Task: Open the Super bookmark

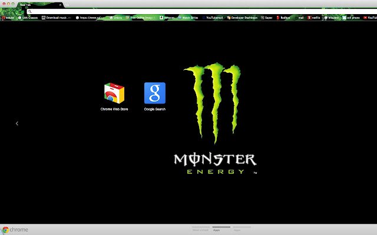Action: [267, 18]
